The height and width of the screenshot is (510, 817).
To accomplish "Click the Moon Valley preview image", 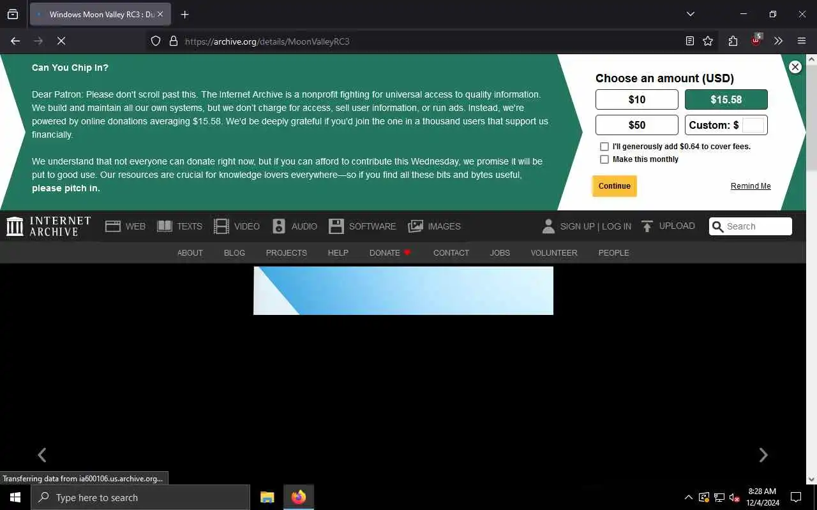I will point(403,291).
